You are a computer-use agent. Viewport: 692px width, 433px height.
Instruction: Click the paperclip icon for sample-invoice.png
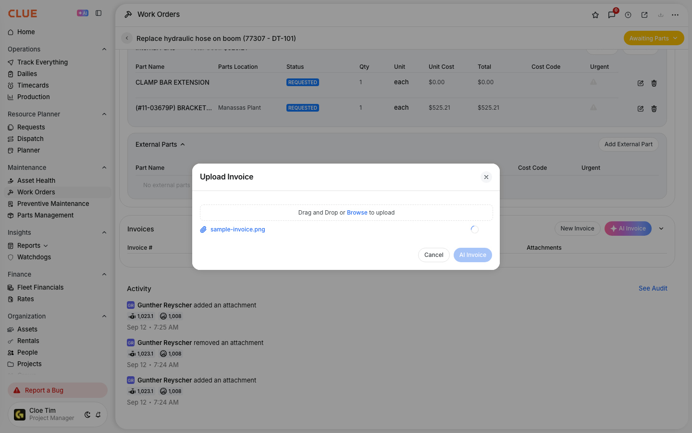pyautogui.click(x=203, y=229)
